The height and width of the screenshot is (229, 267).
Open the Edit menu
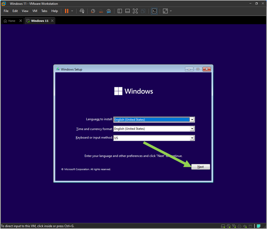tap(15, 11)
